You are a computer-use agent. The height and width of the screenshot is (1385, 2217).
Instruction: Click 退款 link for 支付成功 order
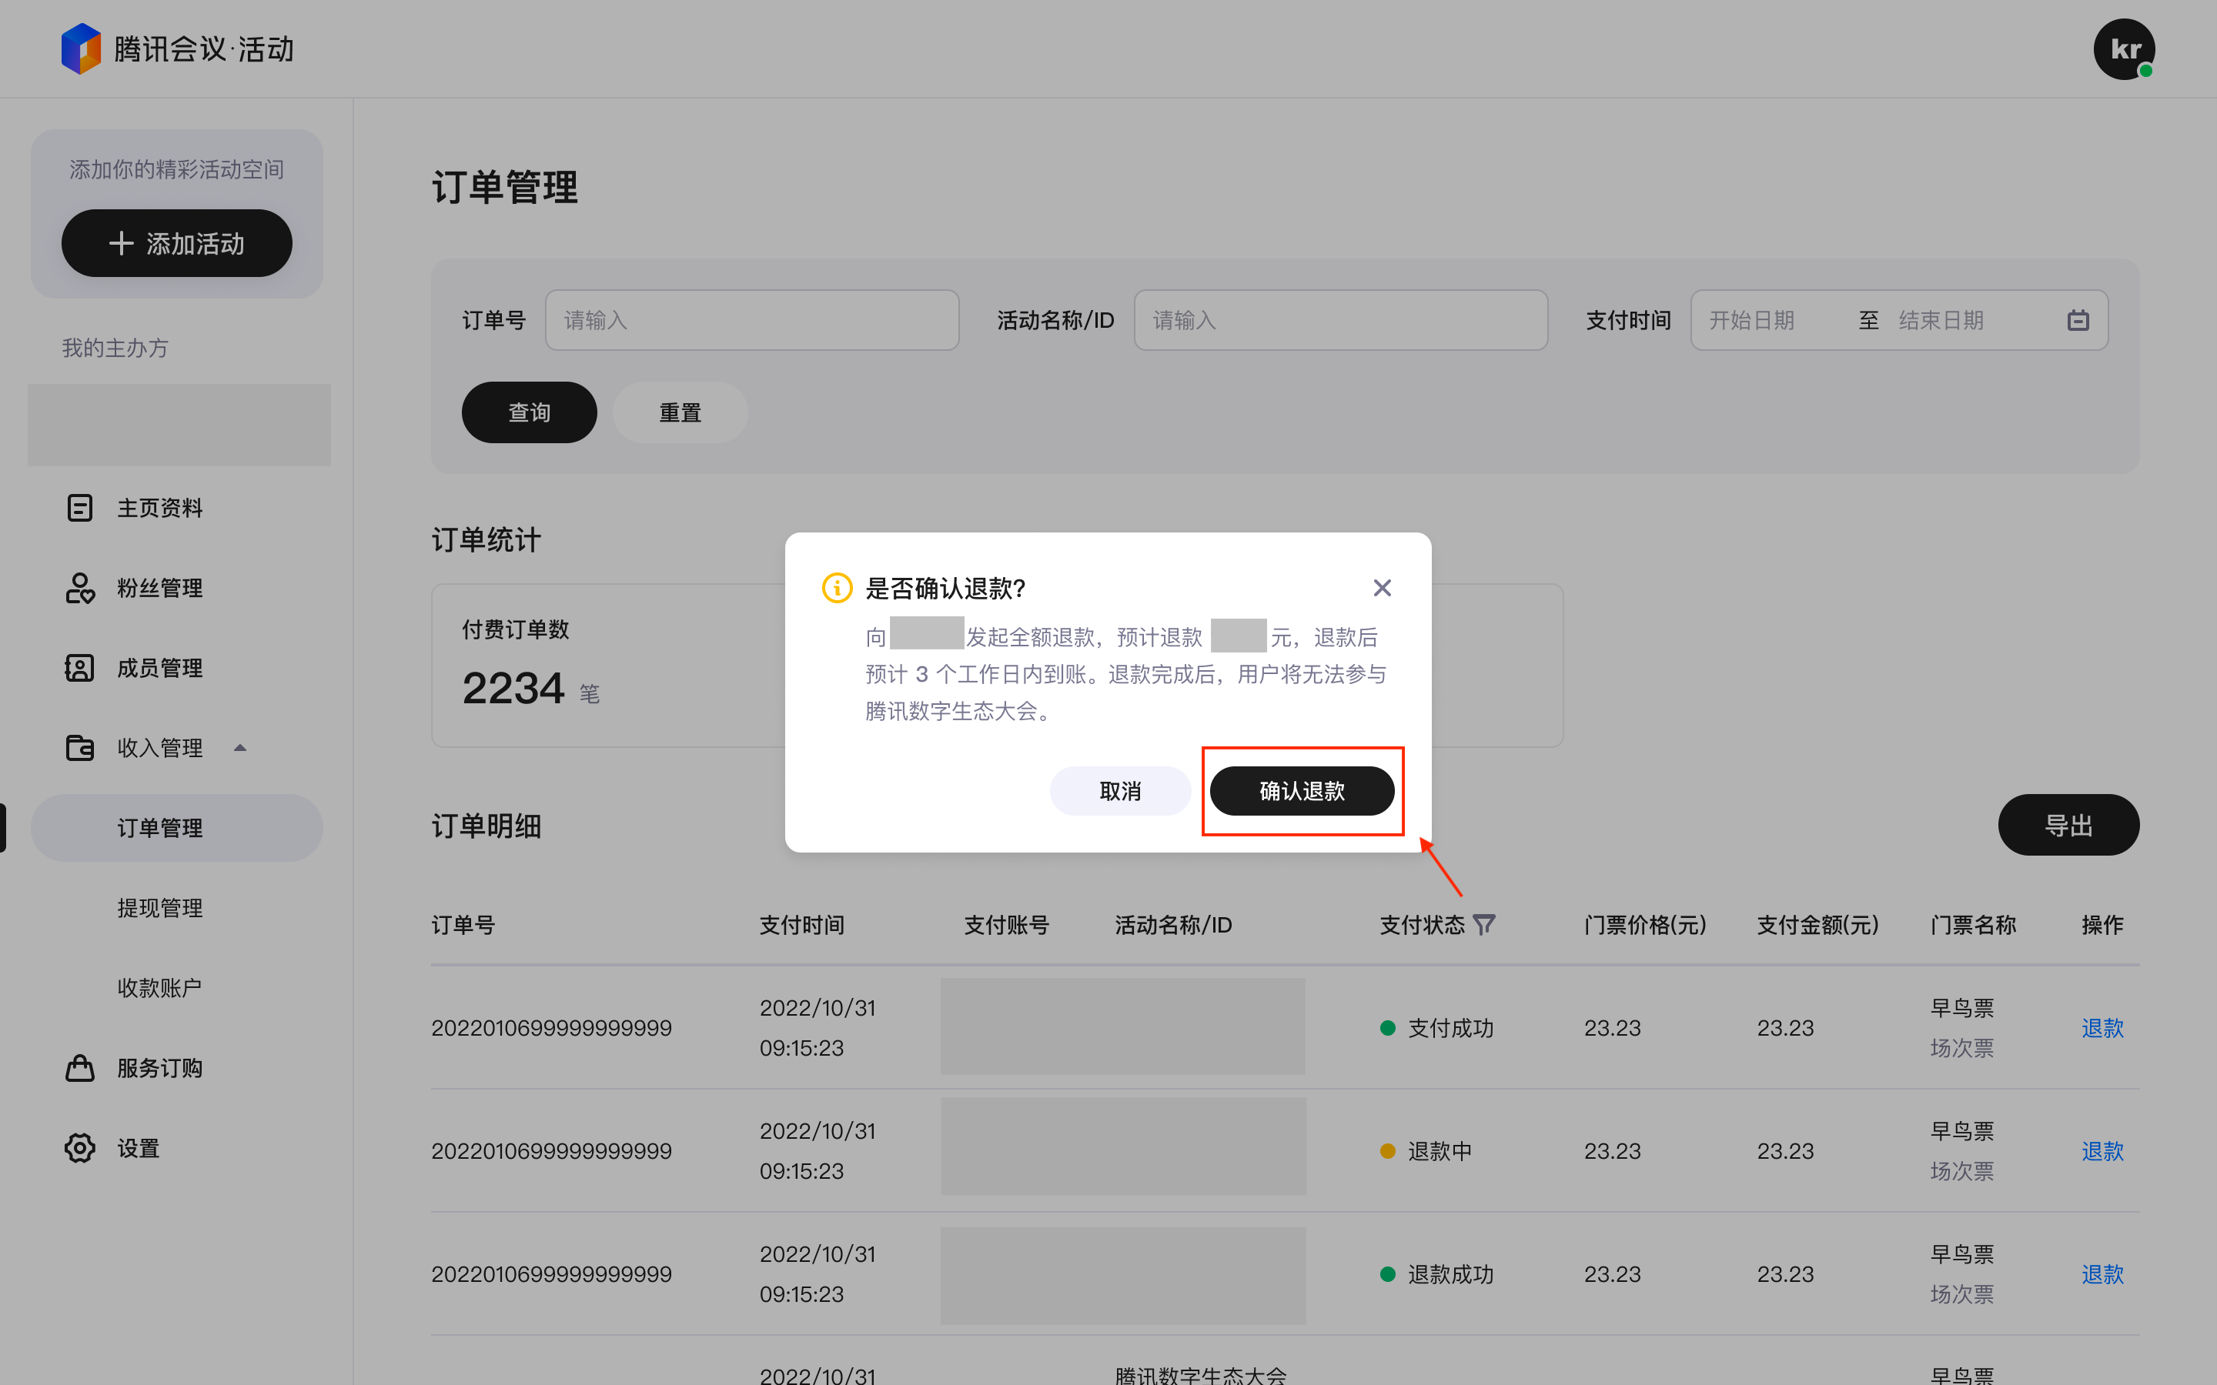pos(2102,1028)
